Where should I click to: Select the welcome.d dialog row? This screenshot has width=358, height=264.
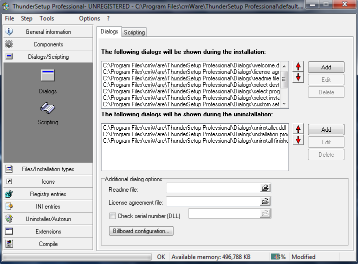(x=191, y=65)
